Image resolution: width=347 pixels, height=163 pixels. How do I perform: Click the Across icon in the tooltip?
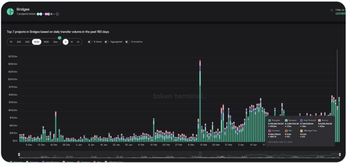pyautogui.click(x=320, y=120)
